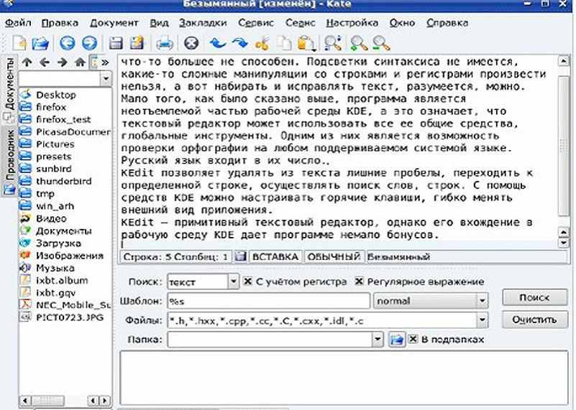Place the cursor in the editor text area
576x410 pixels.
(337, 152)
